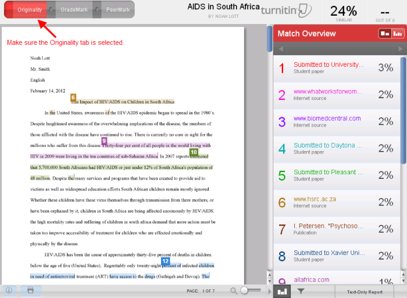Click the Match Overview header title
This screenshot has width=407, height=298.
pyautogui.click(x=306, y=34)
